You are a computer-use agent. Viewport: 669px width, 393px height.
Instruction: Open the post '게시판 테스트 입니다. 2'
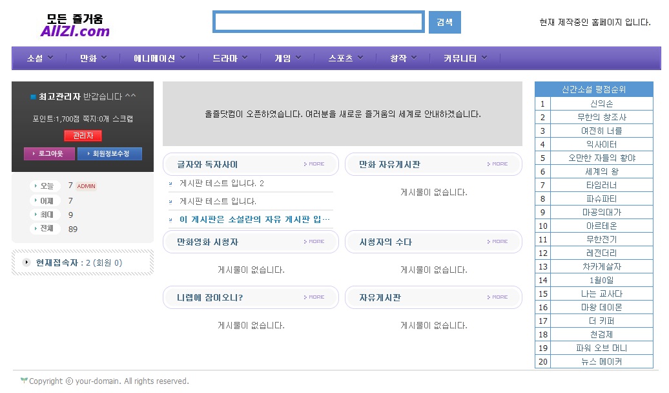221,184
